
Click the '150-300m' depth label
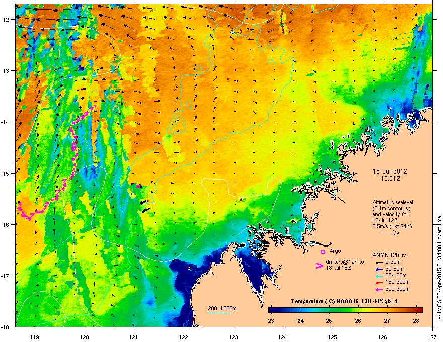click(x=398, y=282)
